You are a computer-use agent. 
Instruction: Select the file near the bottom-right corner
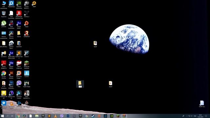(x=202, y=104)
